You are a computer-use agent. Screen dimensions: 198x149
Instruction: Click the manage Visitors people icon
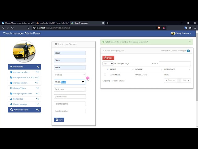11,83
